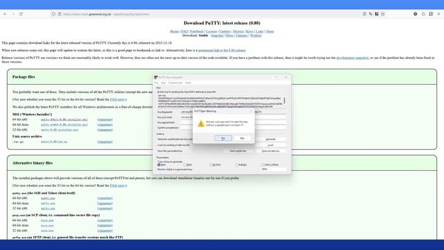This screenshot has height=250, width=444.
Task: Download 64-bit x86 pscp.exe binary
Action: (47, 220)
